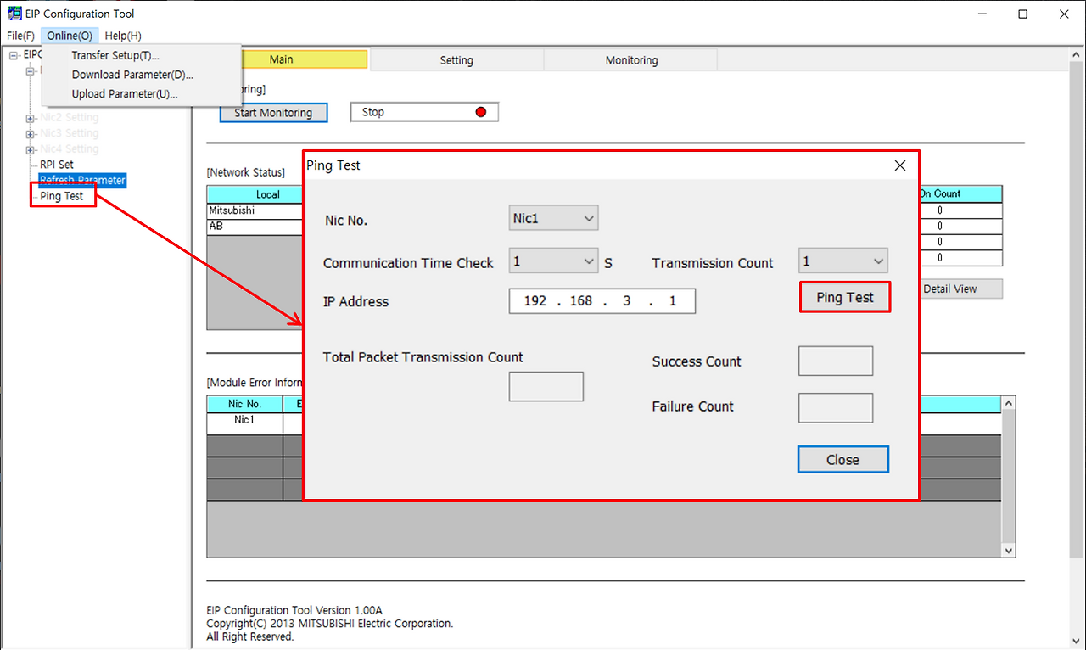
Task: Expand the Nic4 Setting tree node
Action: [28, 148]
